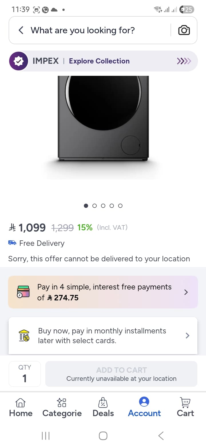
Task: Select the third image pagination dot
Action: [x=103, y=206]
